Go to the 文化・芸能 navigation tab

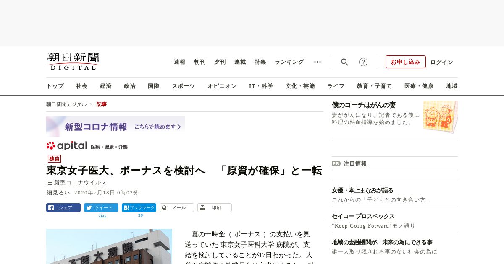300,86
